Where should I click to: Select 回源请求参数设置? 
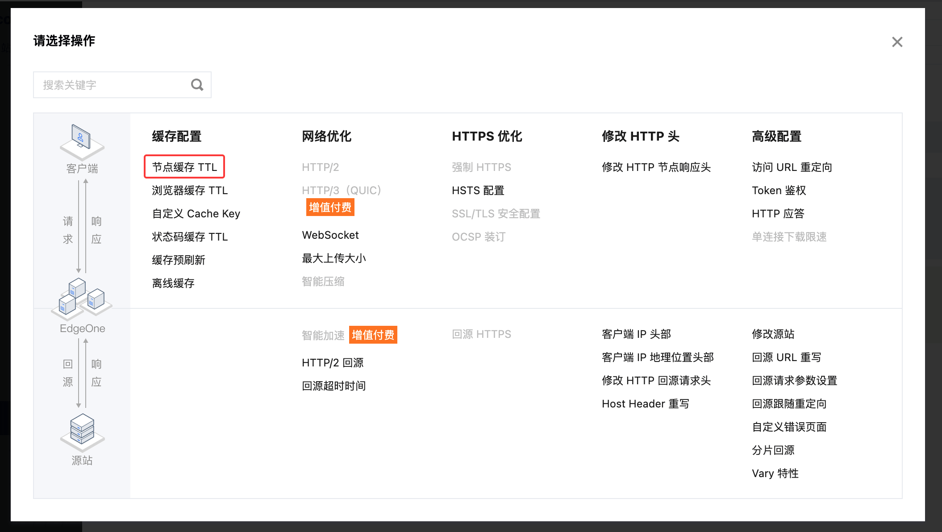coord(795,381)
